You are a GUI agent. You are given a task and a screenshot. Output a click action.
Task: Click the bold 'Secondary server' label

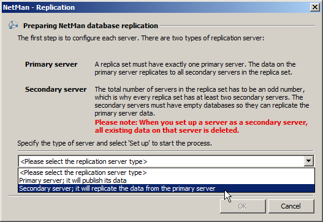pos(56,89)
